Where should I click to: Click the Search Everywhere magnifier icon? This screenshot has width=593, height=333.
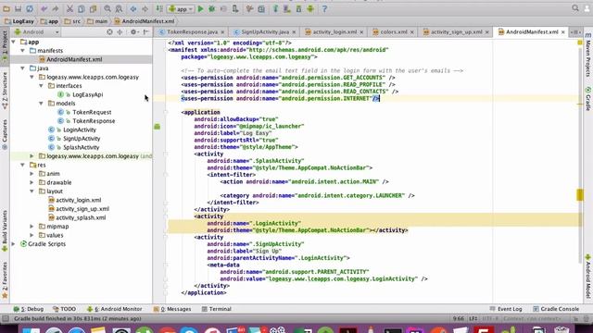point(575,8)
